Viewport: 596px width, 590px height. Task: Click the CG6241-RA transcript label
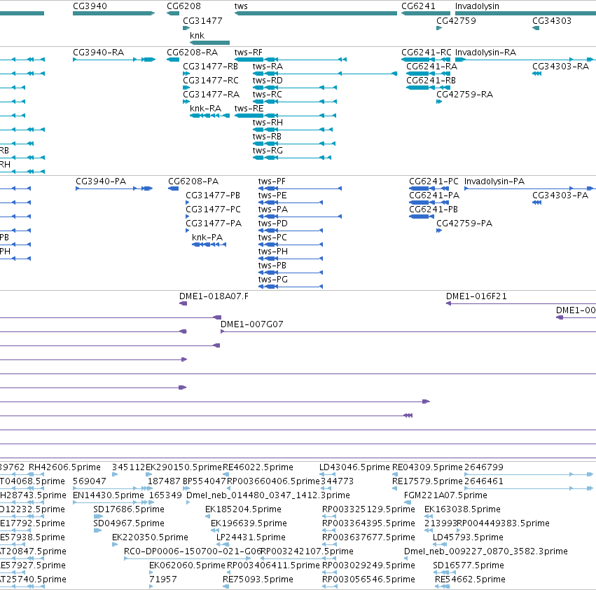coord(432,66)
